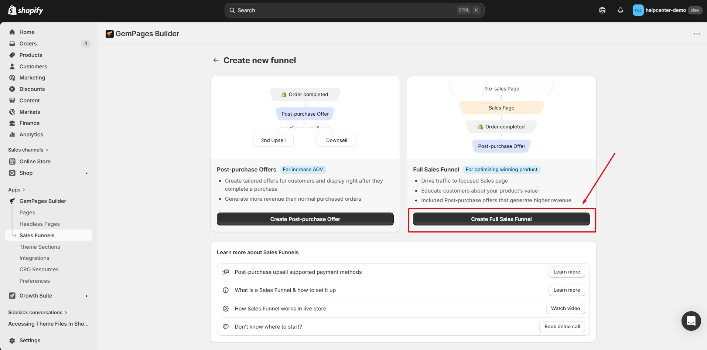Open the notification bell
This screenshot has width=707, height=350.
click(x=620, y=10)
